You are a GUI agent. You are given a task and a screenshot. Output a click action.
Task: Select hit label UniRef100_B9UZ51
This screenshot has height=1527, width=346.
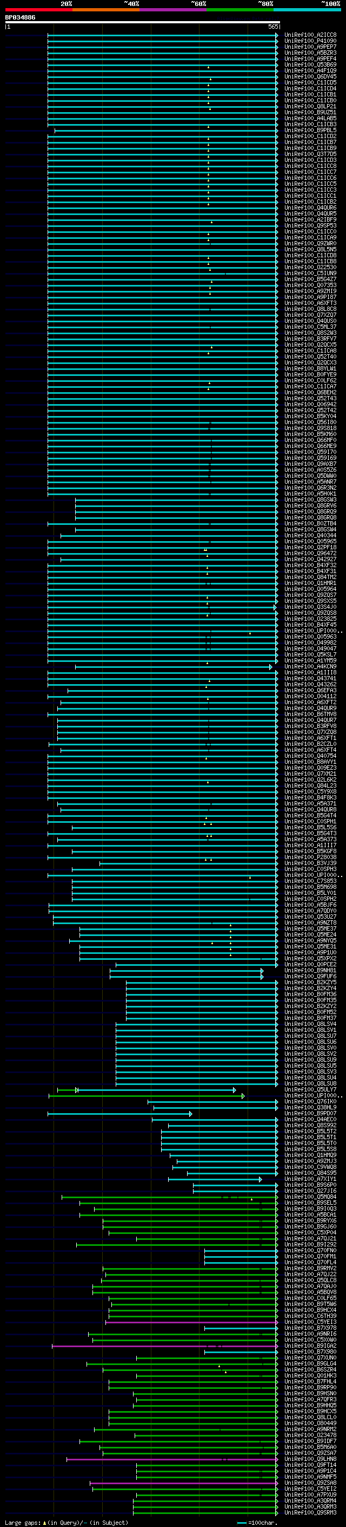click(310, 113)
